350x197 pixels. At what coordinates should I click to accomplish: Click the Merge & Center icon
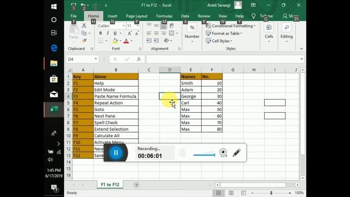pyautogui.click(x=171, y=33)
